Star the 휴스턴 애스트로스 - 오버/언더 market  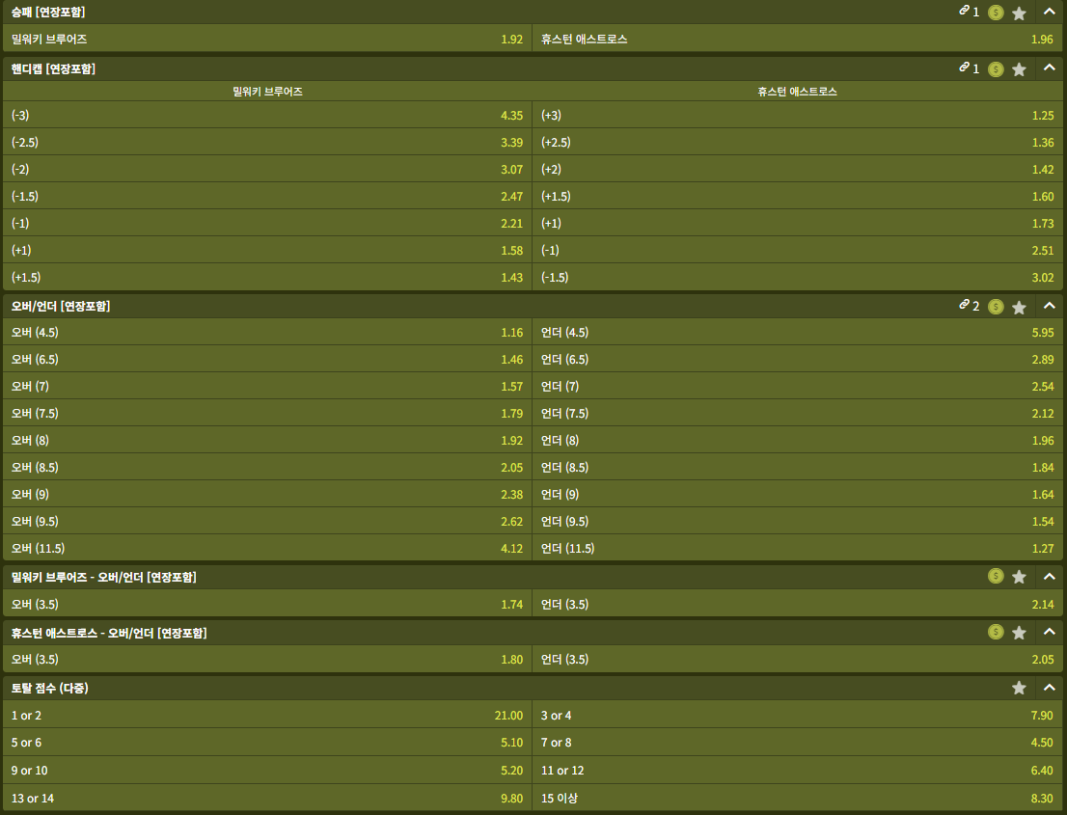click(x=1019, y=633)
